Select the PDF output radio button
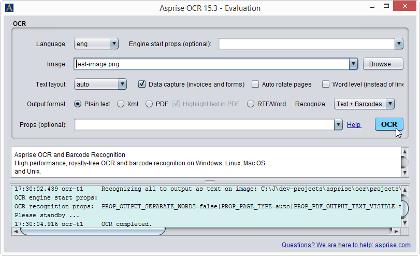 149,104
